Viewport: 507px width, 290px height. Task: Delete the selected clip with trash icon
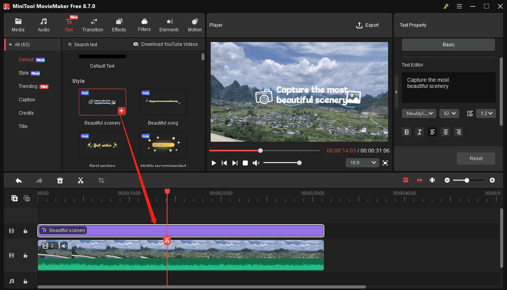60,180
